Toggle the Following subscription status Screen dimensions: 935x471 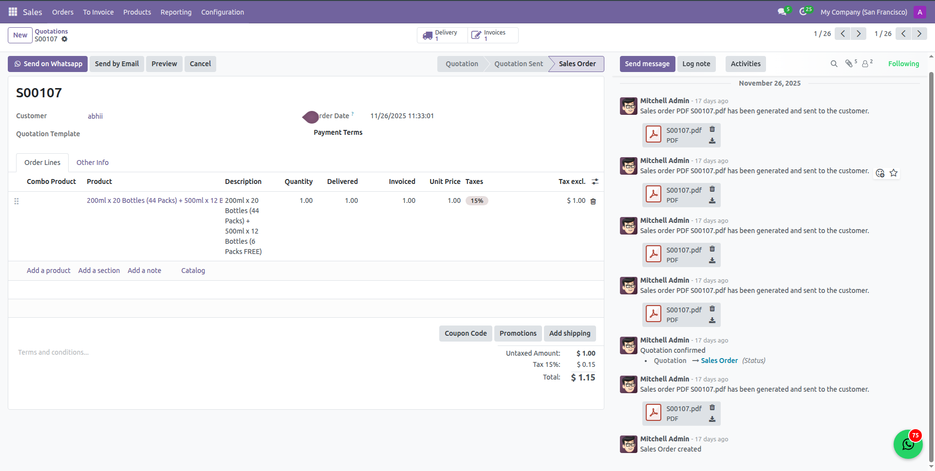click(903, 64)
